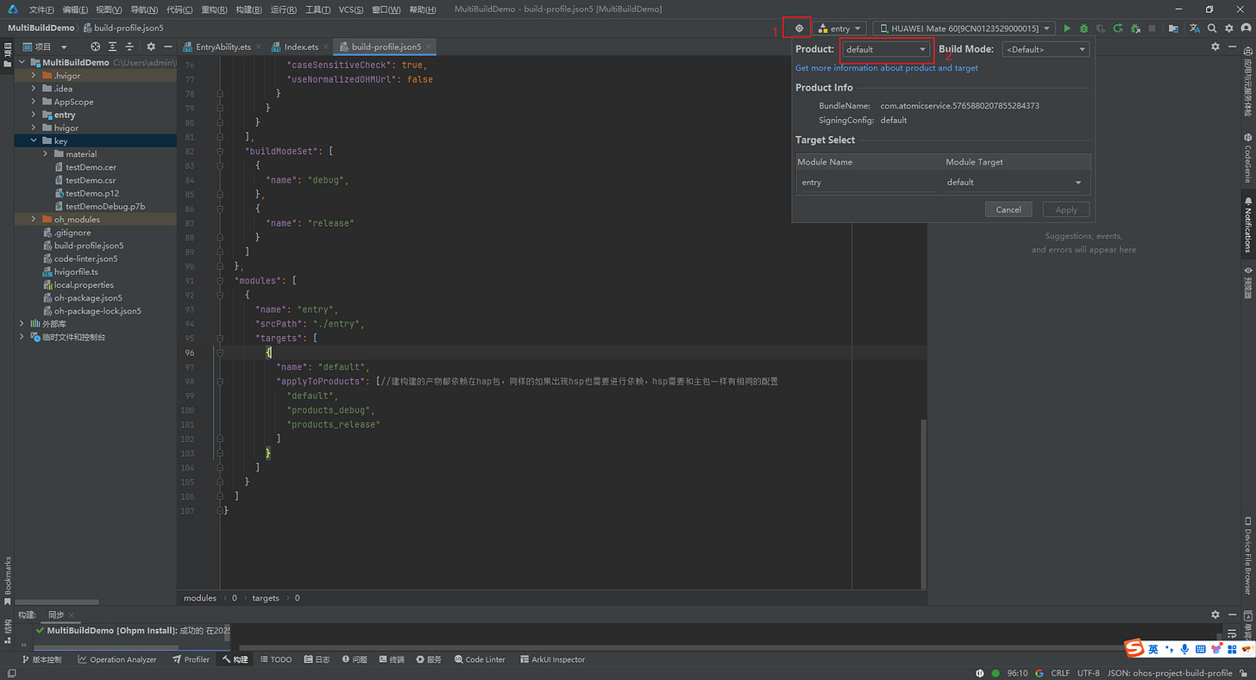Image resolution: width=1256 pixels, height=680 pixels.
Task: Collapse all in project panel toolbar
Action: click(x=130, y=47)
